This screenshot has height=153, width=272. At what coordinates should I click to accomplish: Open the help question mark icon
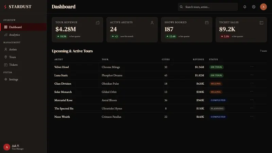coord(254,7)
